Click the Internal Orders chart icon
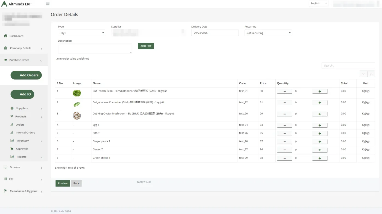Viewport: 382px width, 214px height. click(x=12, y=133)
